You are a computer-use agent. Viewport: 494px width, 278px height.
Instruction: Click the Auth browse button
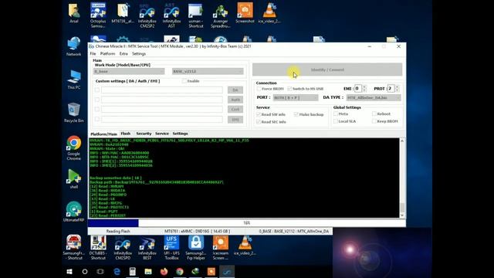pos(235,100)
